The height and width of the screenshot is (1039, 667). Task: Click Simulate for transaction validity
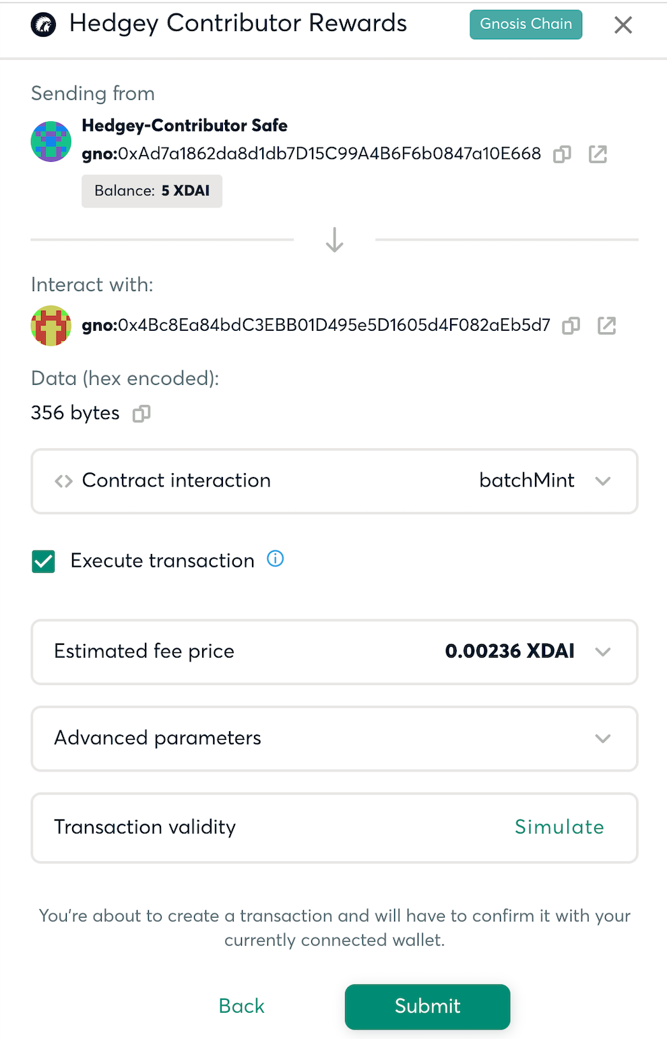[x=559, y=827]
